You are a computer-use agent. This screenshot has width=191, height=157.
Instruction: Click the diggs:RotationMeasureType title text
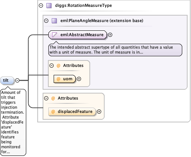tap(83, 6)
